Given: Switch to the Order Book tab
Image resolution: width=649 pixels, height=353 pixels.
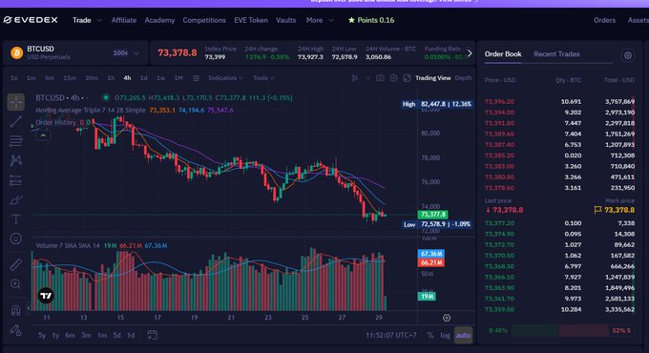Looking at the screenshot, I should tap(503, 53).
